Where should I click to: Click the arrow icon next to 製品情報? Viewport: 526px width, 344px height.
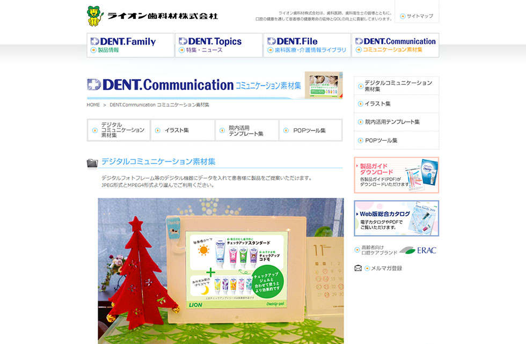tap(93, 50)
